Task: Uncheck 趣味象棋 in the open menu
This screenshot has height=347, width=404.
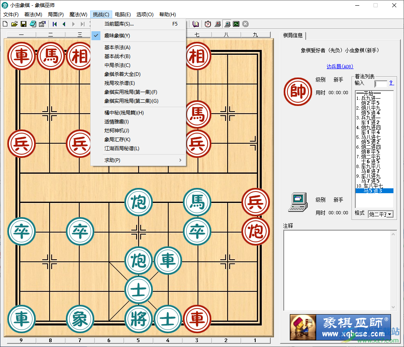Action: click(117, 36)
